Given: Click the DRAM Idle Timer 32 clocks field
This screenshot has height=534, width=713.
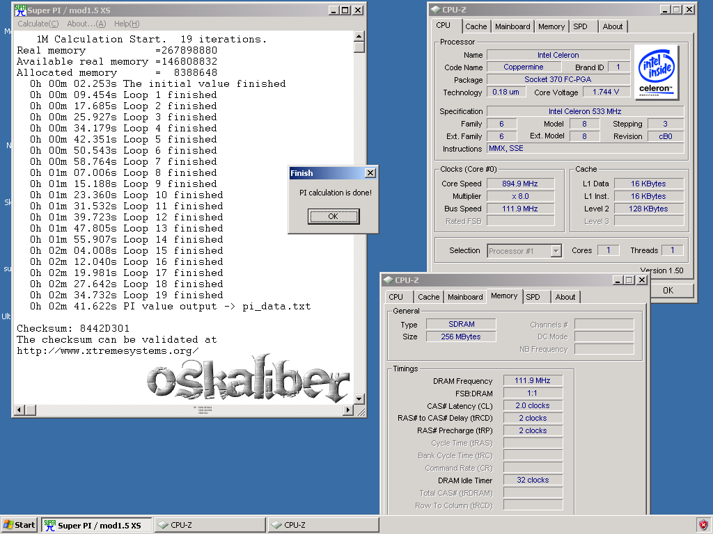Looking at the screenshot, I should (x=533, y=480).
